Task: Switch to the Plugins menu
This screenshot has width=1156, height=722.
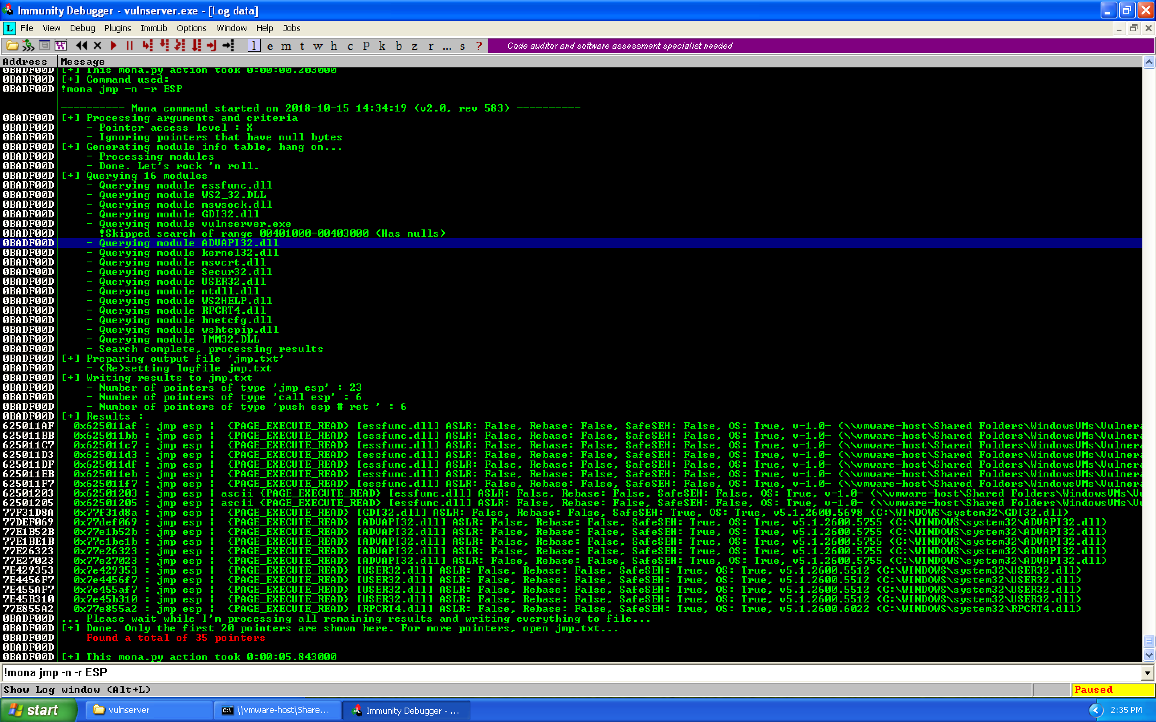Action: (118, 28)
